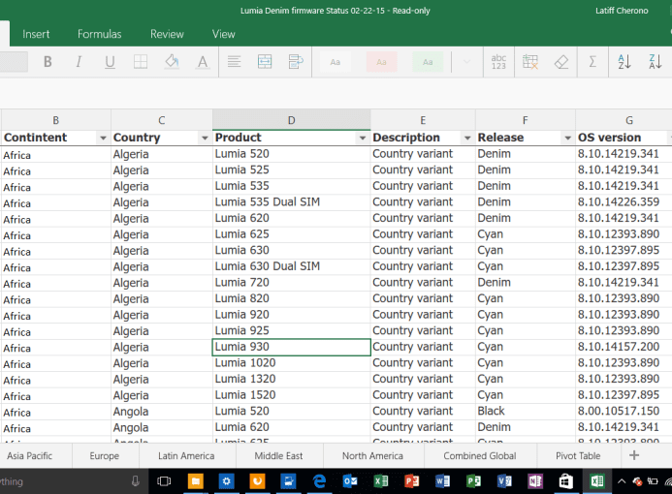Select OS version cell 8.10.14157.200
This screenshot has height=494, width=672.
click(624, 347)
